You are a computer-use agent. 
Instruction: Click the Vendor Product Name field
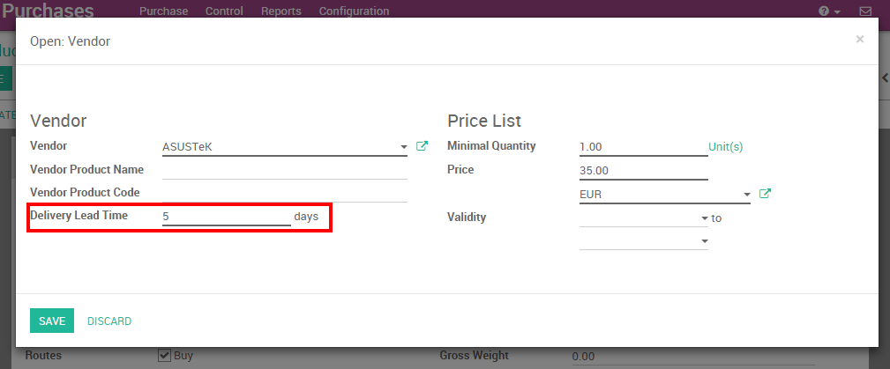click(x=284, y=170)
